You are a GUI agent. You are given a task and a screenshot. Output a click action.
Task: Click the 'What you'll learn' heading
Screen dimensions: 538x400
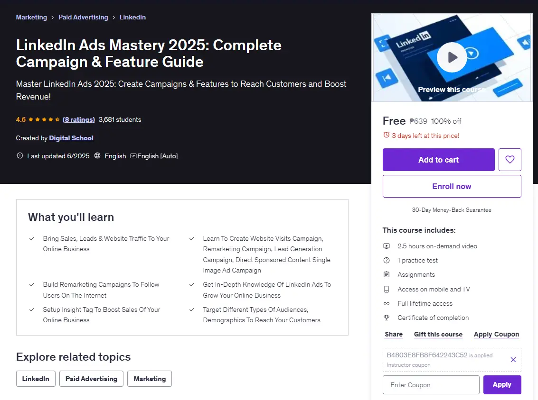pyautogui.click(x=71, y=217)
